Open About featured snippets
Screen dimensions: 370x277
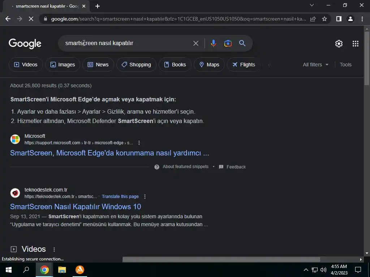tap(181, 167)
